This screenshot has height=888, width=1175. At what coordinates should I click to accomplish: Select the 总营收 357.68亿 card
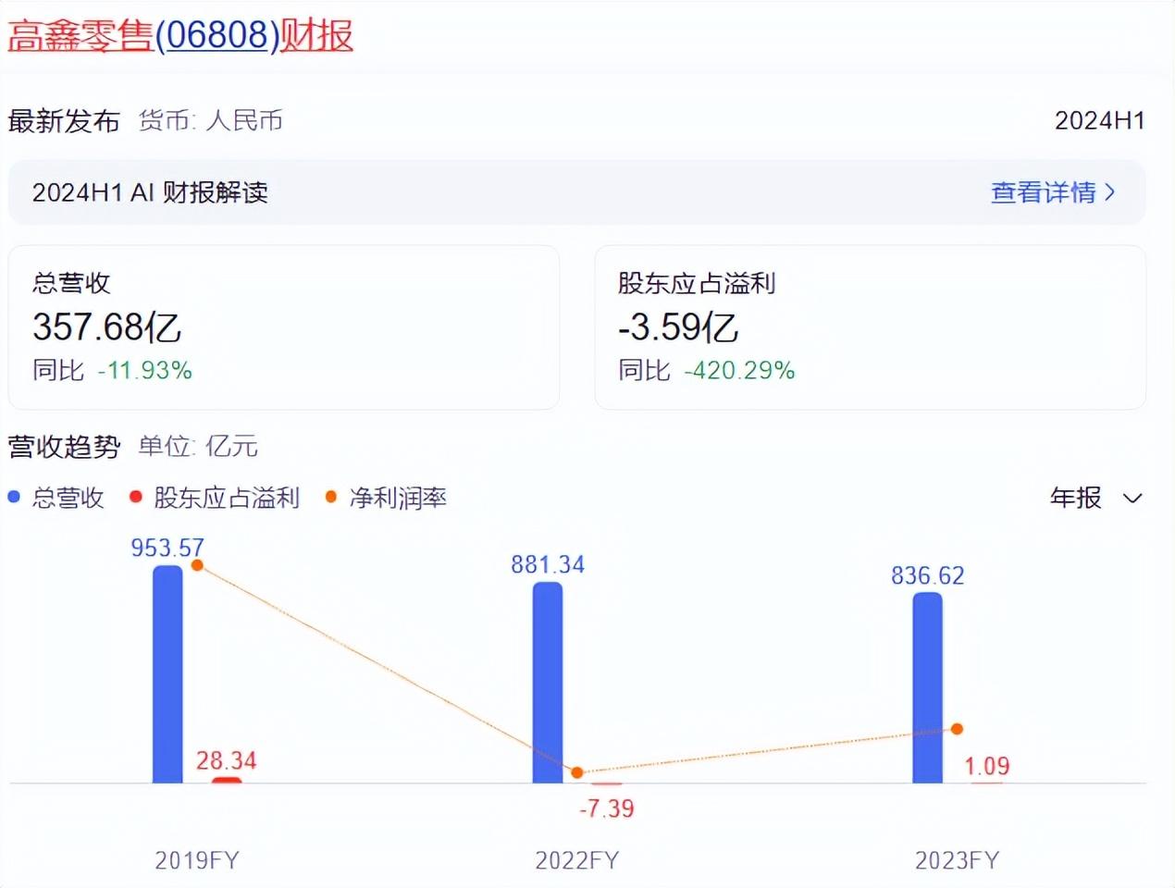[284, 327]
